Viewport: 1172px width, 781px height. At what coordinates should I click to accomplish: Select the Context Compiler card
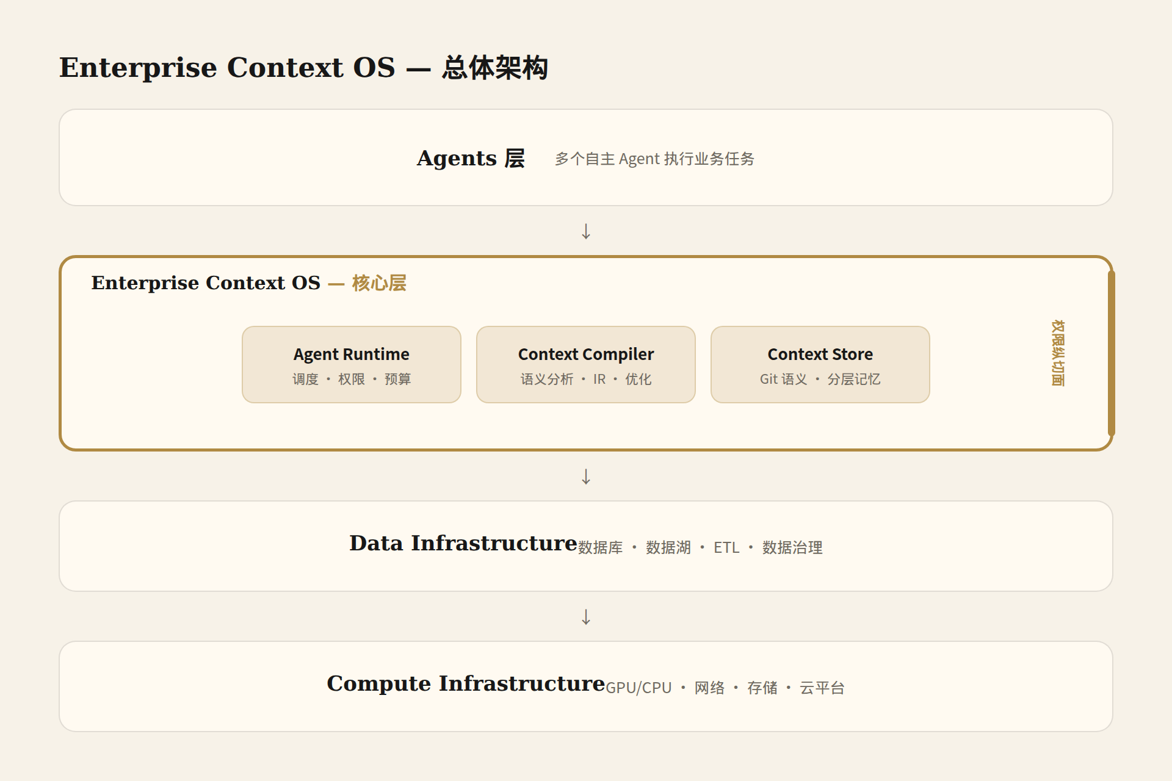tap(586, 364)
